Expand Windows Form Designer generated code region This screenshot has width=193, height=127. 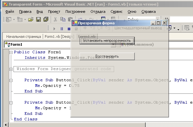(x=11, y=69)
